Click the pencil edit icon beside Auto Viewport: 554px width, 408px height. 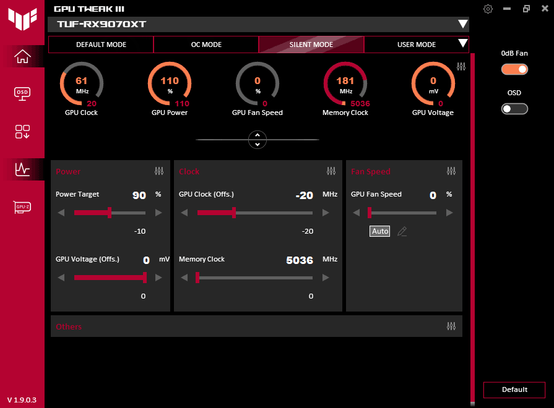tap(402, 231)
